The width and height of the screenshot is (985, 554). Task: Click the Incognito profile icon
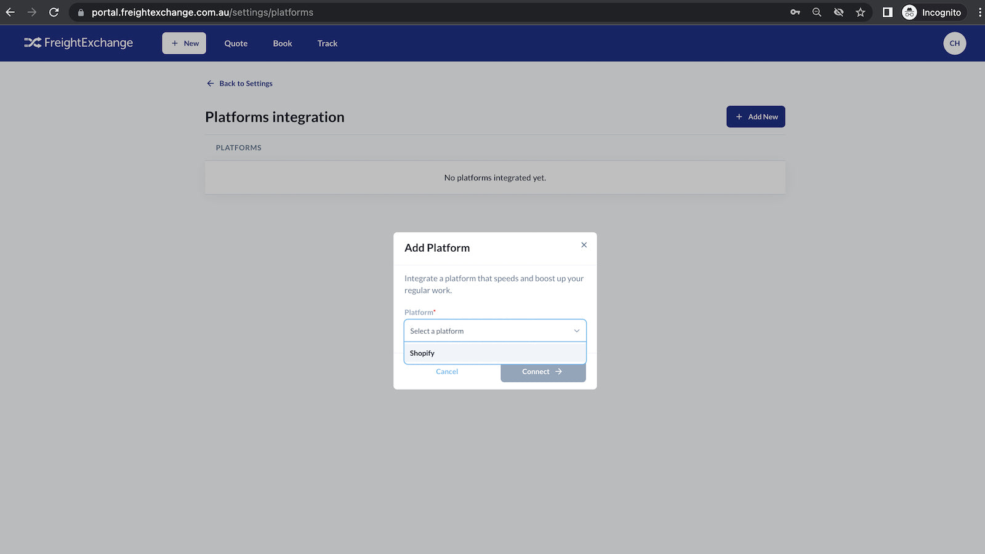tap(909, 12)
